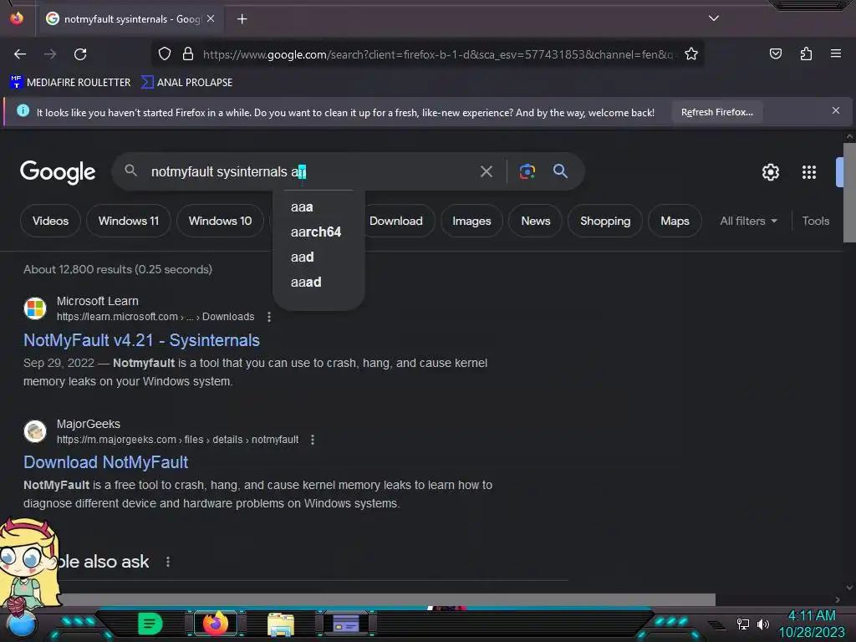Open the Firefox hamburger menu
Image resolution: width=856 pixels, height=642 pixels.
coord(835,54)
